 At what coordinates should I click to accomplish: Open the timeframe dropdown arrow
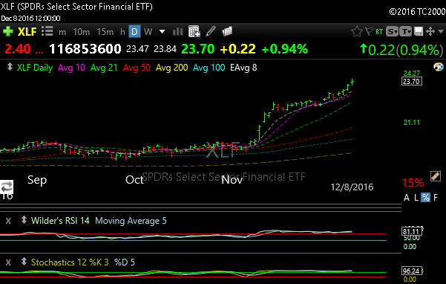click(x=162, y=31)
